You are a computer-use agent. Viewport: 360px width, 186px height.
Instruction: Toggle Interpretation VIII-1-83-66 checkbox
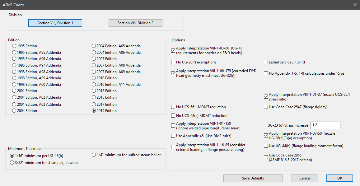tap(173, 50)
